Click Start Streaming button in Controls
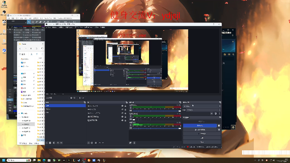Viewport: 290px width, 163px height. pos(202,122)
